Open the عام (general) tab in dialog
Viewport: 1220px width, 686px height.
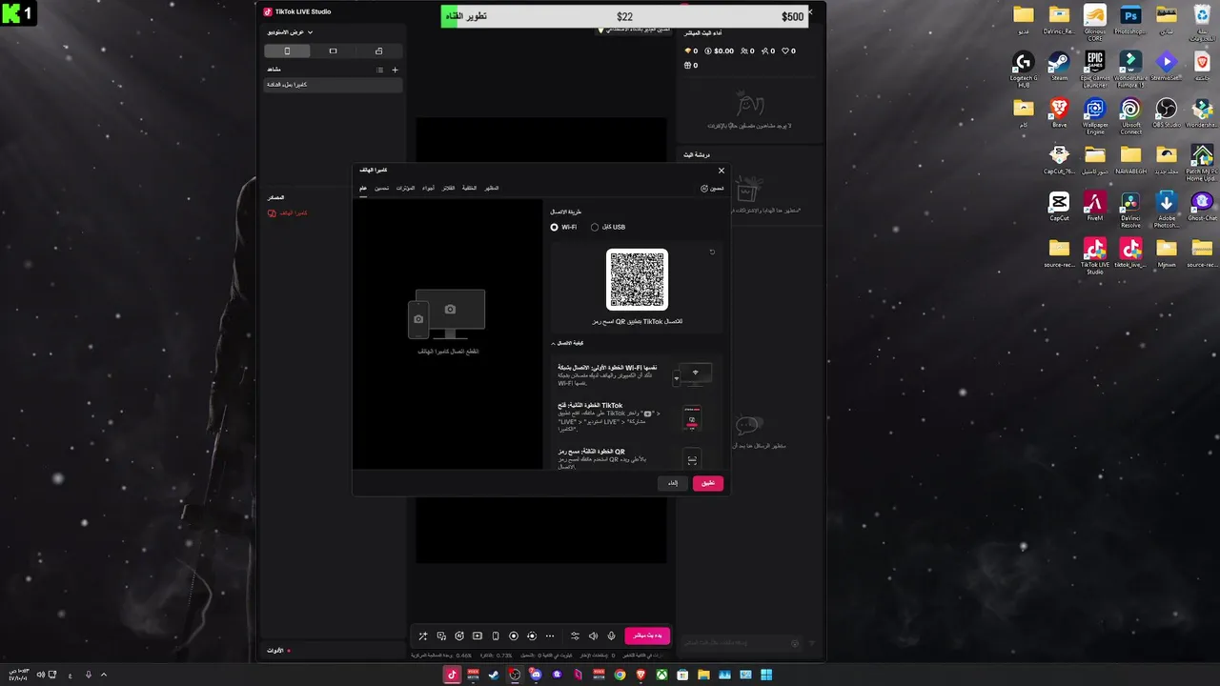363,188
